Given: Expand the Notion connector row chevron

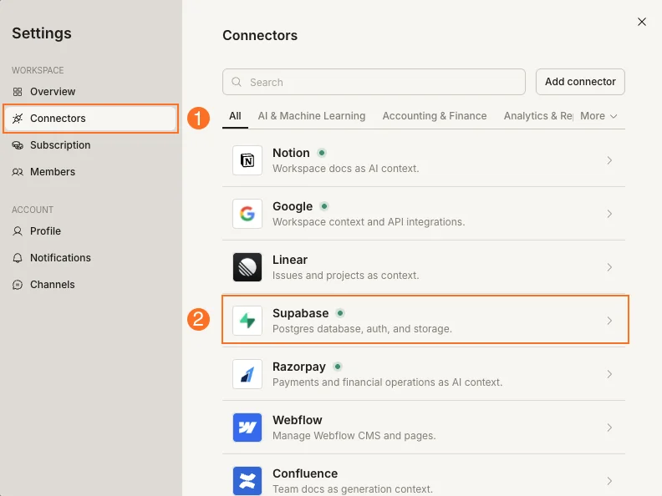Looking at the screenshot, I should 609,160.
